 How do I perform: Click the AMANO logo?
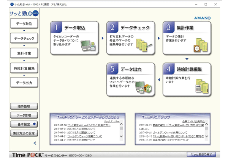point(202,18)
